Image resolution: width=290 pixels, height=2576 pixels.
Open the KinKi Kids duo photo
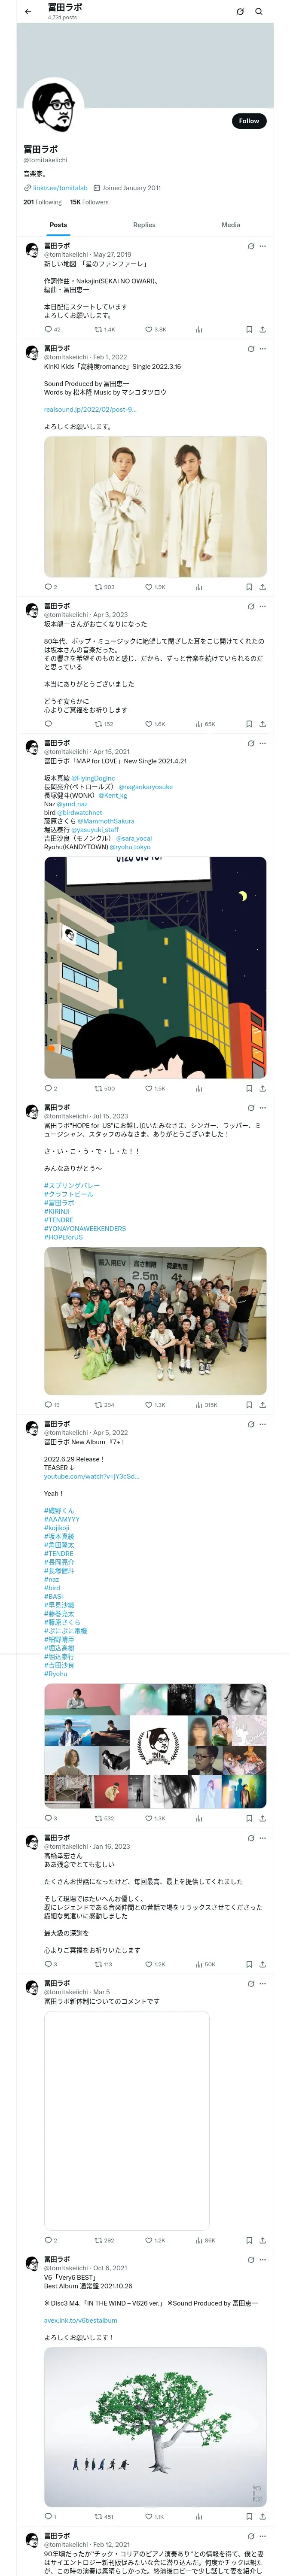[x=155, y=507]
